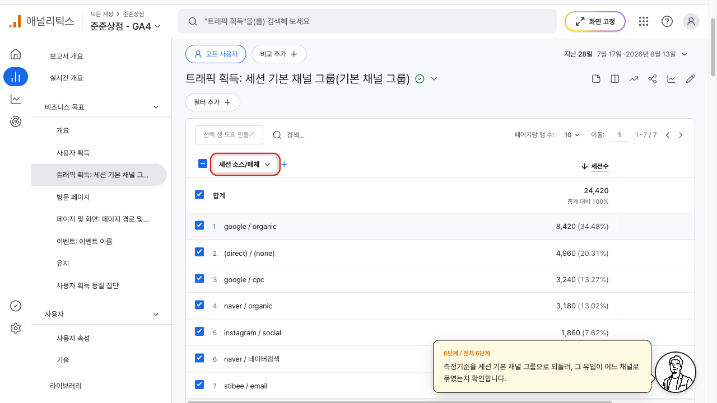Viewport: 717px width, 403px height.
Task: Open the 세션 소스/매체 dimension dropdown
Action: (x=245, y=165)
